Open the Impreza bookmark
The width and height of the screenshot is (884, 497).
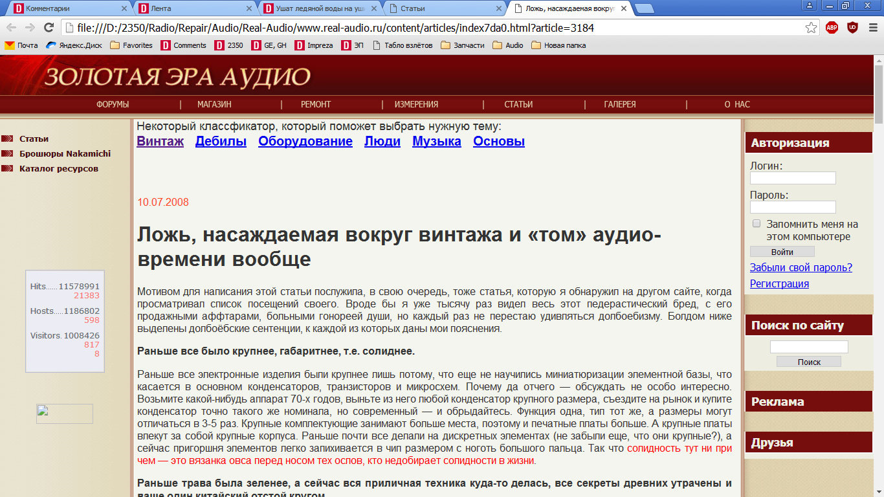point(314,45)
